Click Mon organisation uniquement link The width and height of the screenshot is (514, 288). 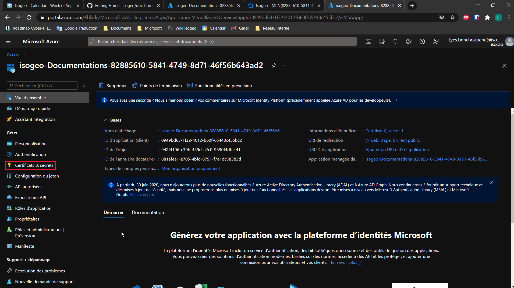pyautogui.click(x=191, y=168)
